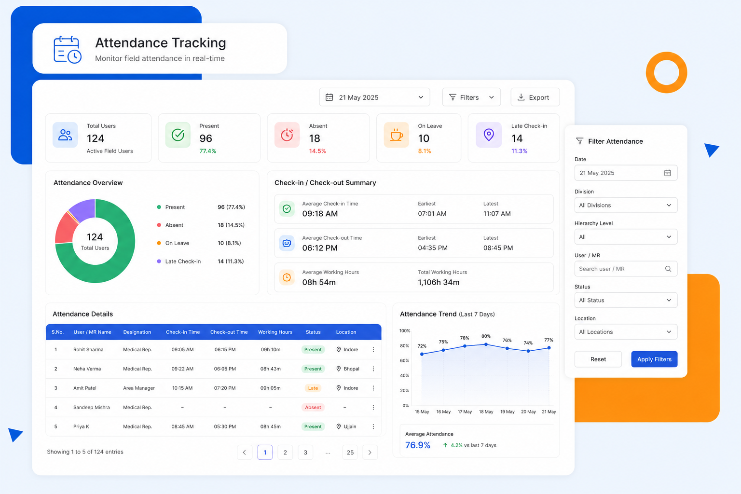Click the Search user / MR field
Screen dimensions: 741x494
pyautogui.click(x=626, y=269)
